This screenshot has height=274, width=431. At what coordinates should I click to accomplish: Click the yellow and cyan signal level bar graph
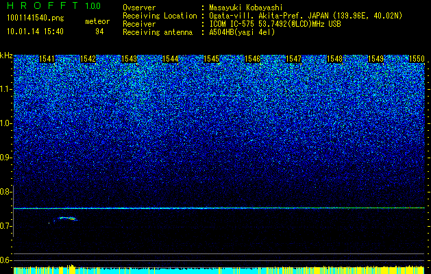[219, 270]
